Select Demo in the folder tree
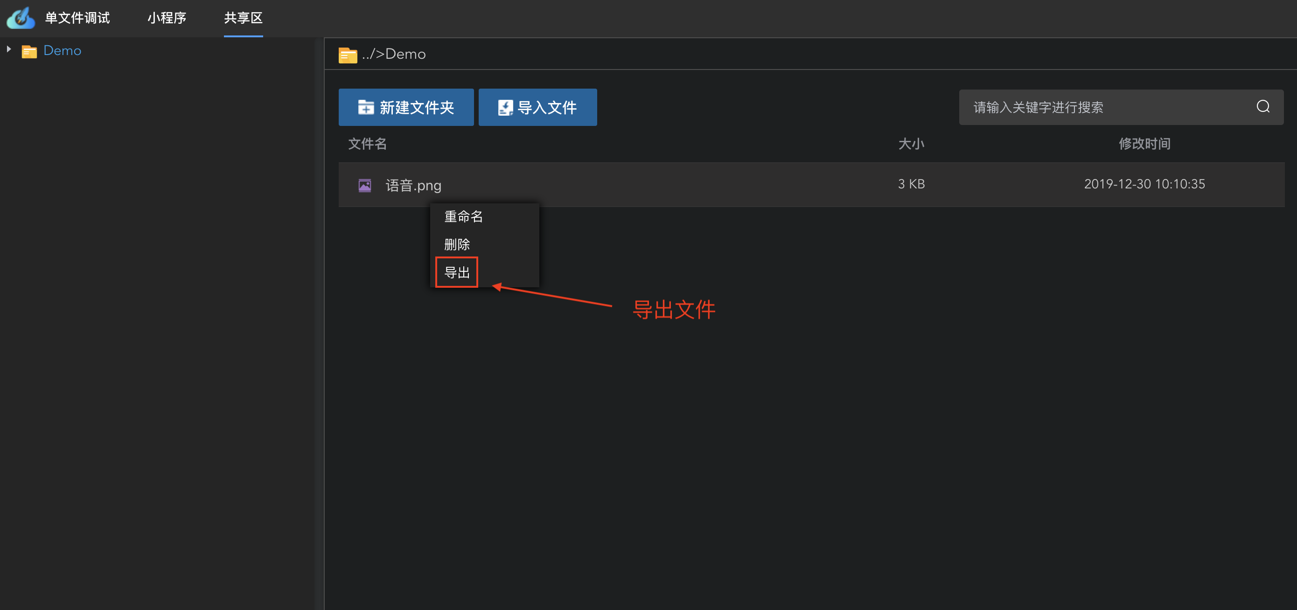Screen dimensions: 1297x610 (63, 50)
